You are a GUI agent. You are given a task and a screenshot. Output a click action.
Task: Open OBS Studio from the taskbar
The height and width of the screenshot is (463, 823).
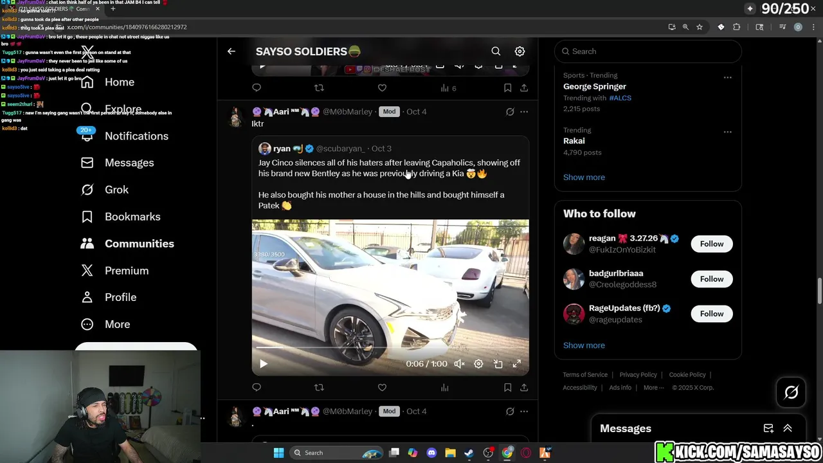tap(489, 453)
